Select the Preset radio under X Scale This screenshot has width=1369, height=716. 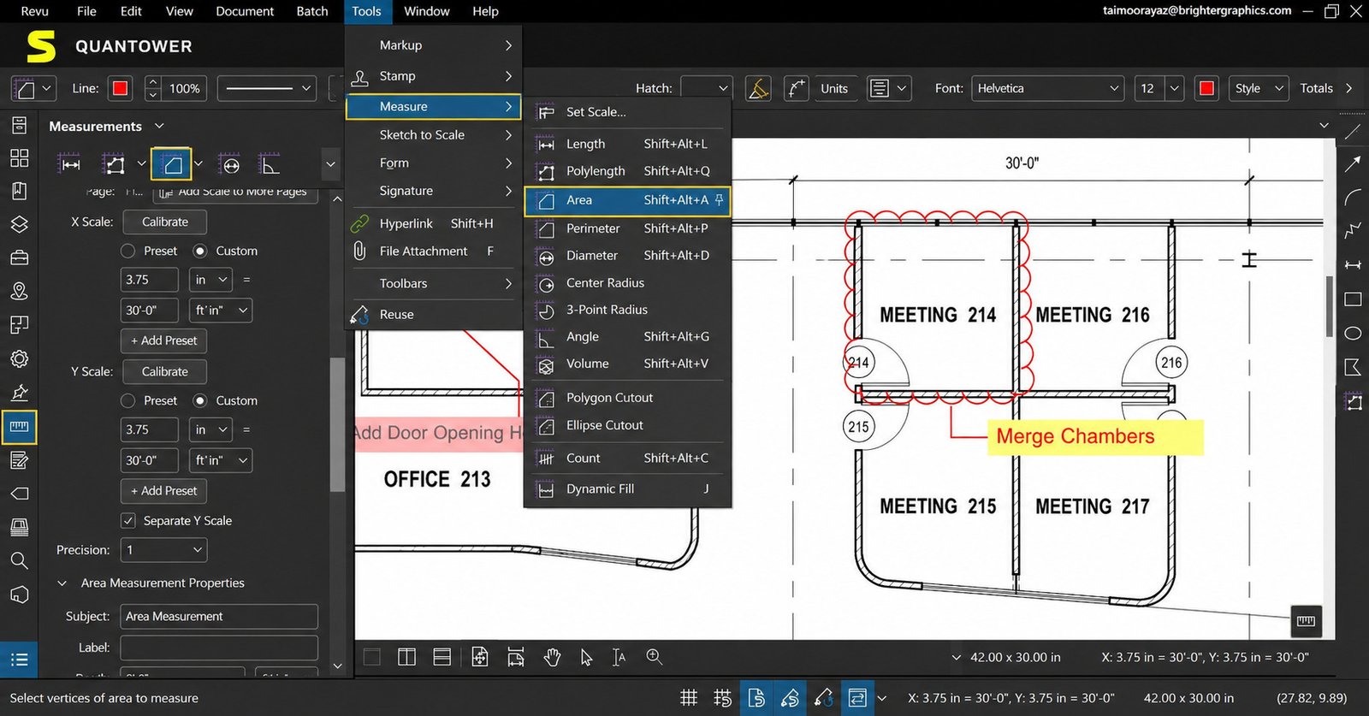pyautogui.click(x=128, y=251)
